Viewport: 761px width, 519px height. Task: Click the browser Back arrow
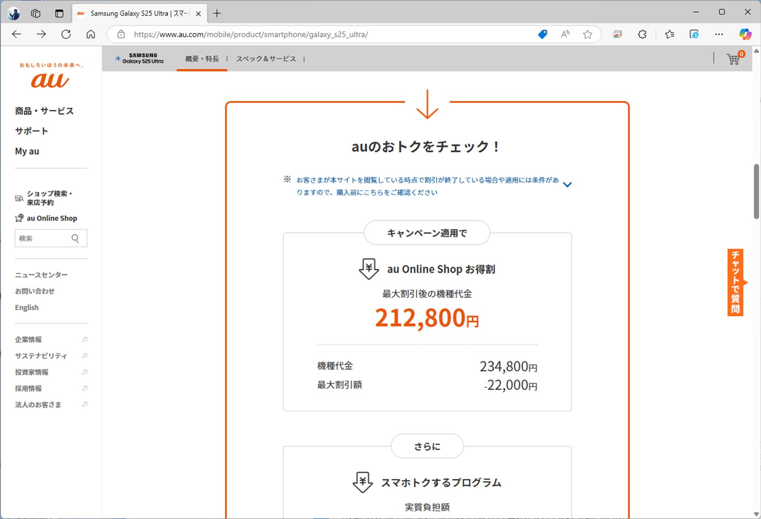[17, 34]
